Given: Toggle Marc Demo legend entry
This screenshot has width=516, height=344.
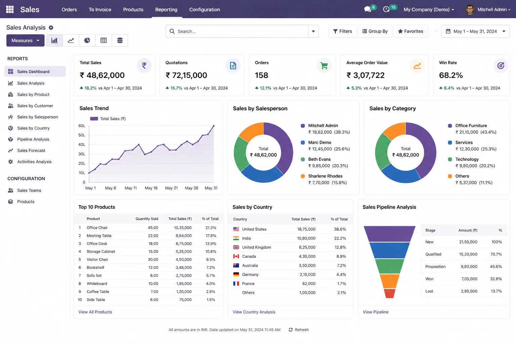Looking at the screenshot, I should (x=316, y=142).
